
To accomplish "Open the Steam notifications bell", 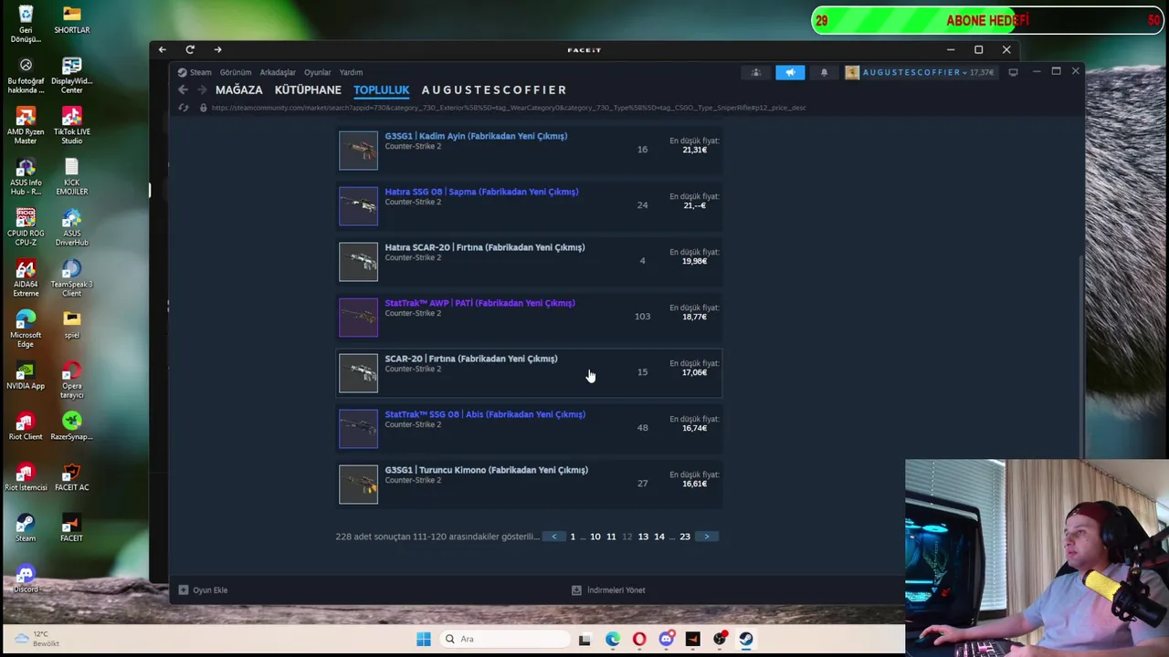I will tap(824, 72).
